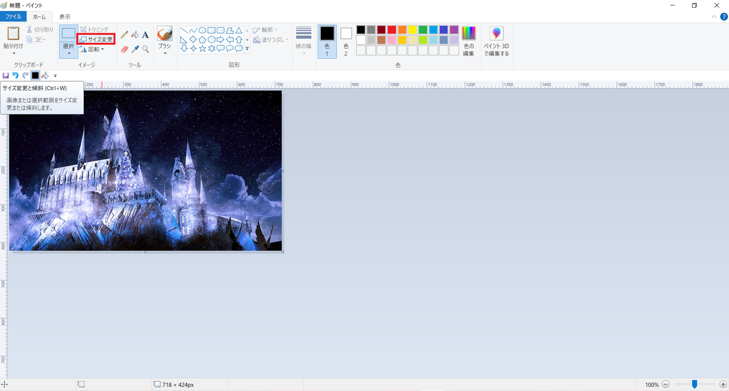The width and height of the screenshot is (729, 391).
Task: Click the zoom in plus button
Action: (x=723, y=384)
